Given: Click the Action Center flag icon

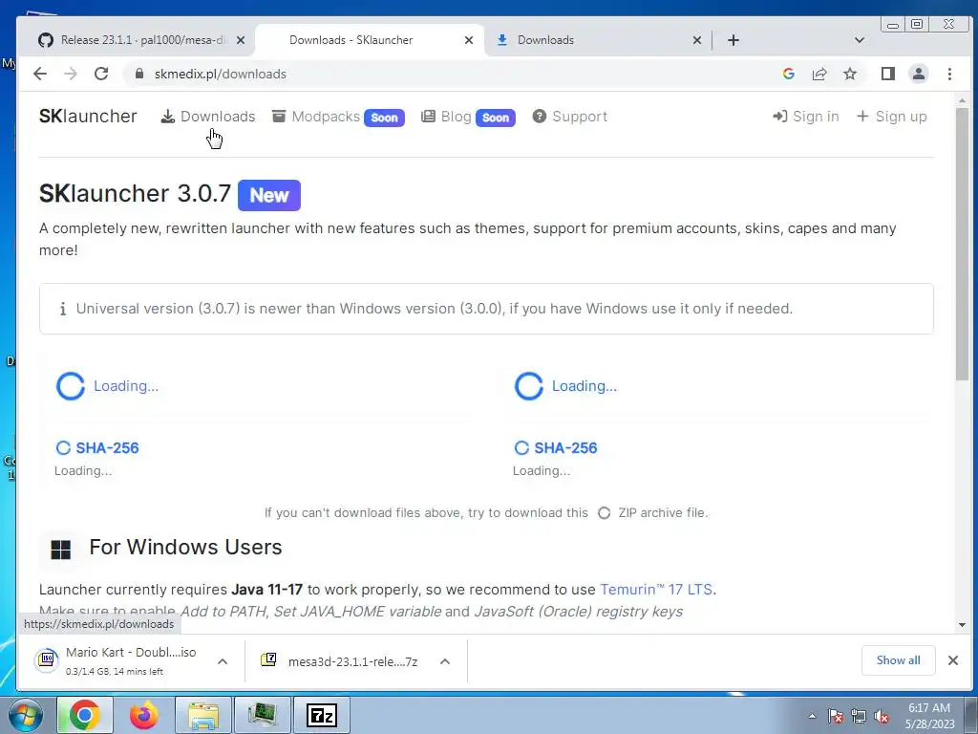Looking at the screenshot, I should pos(836,716).
